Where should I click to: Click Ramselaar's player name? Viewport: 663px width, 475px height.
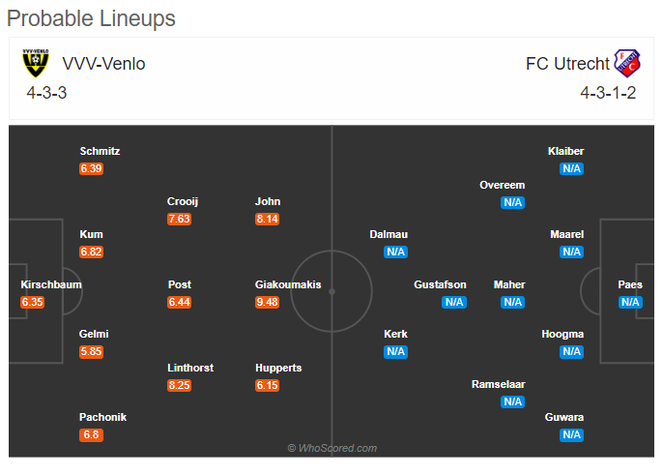[498, 384]
